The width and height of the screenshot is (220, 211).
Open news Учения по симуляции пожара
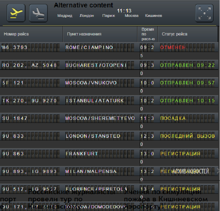pyautogui.click(x=166, y=199)
